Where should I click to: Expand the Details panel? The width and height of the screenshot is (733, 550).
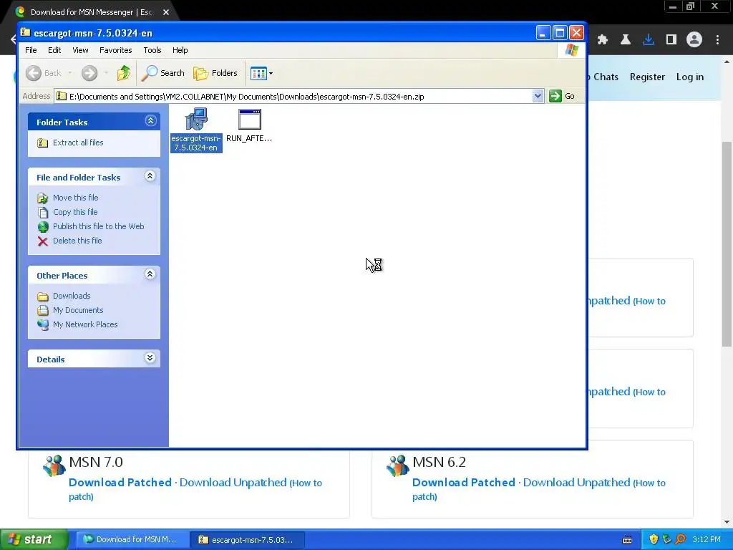150,358
